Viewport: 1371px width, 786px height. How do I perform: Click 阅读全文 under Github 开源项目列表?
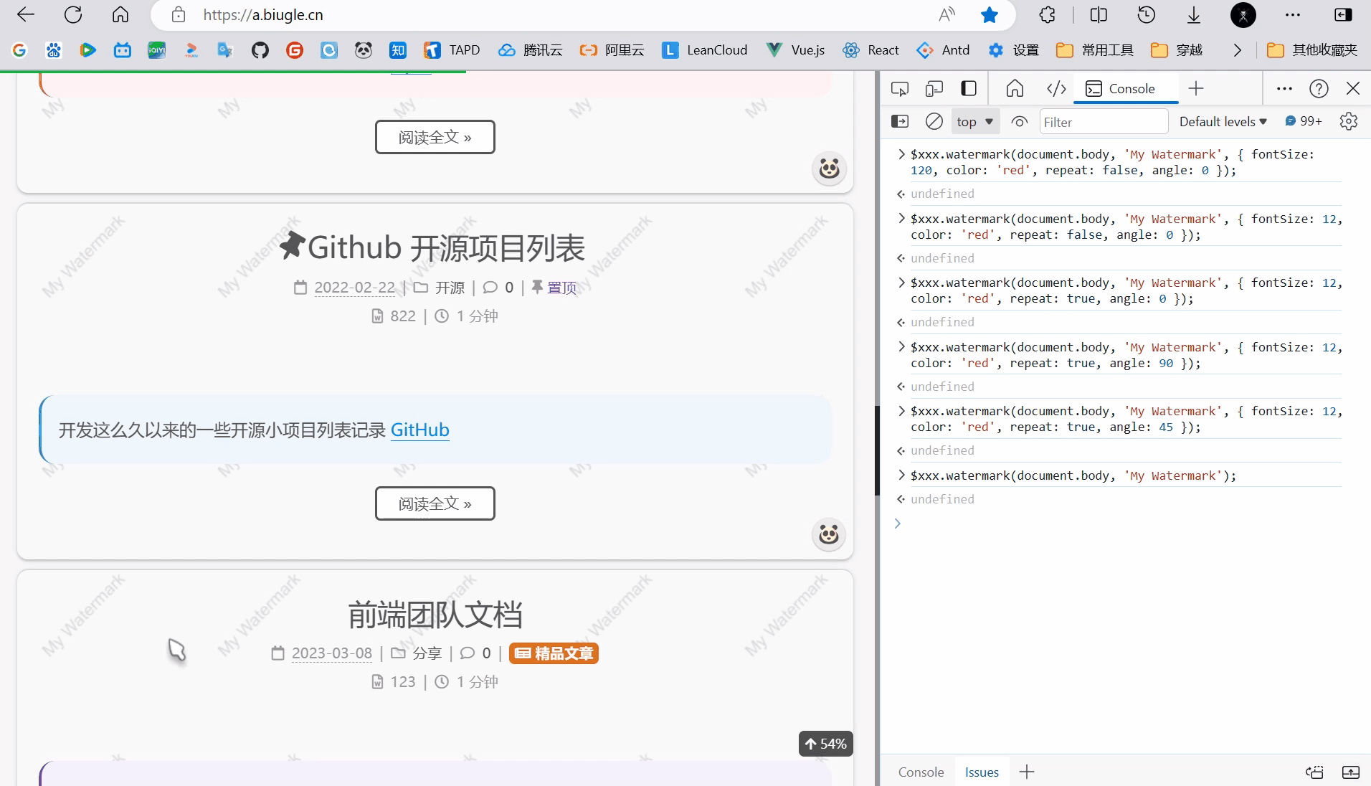pos(435,503)
